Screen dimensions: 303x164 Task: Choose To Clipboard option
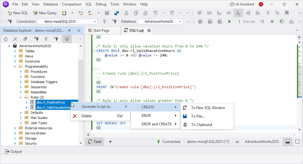pyautogui.click(x=207, y=125)
